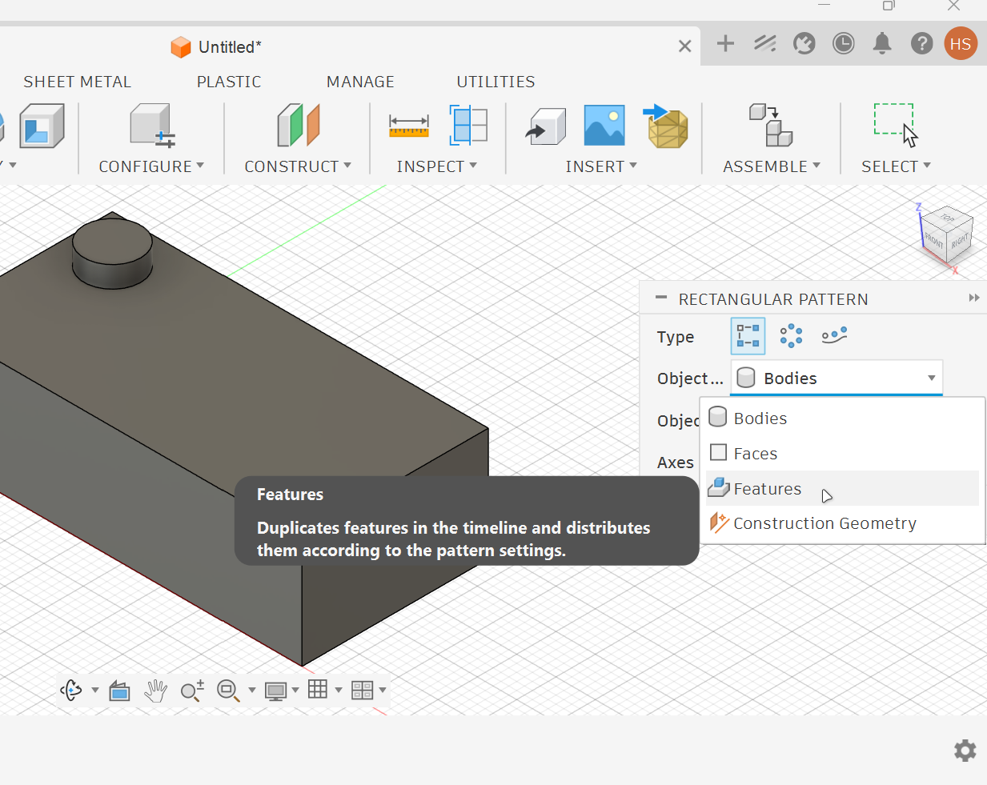The image size is (987, 785).
Task: Switch to the PLASTIC tab
Action: 229,82
